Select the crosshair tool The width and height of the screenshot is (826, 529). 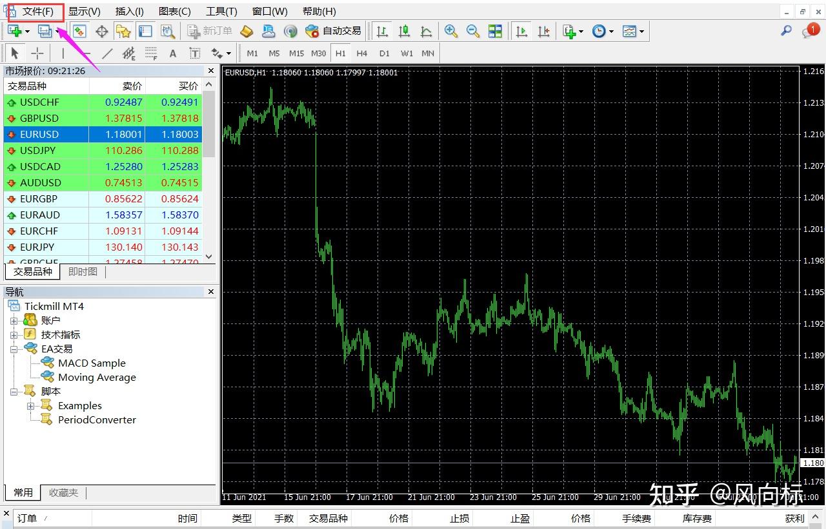tap(37, 53)
